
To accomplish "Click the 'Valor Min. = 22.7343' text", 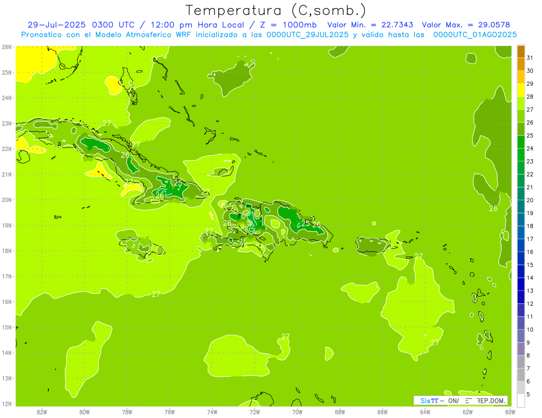I will point(371,24).
